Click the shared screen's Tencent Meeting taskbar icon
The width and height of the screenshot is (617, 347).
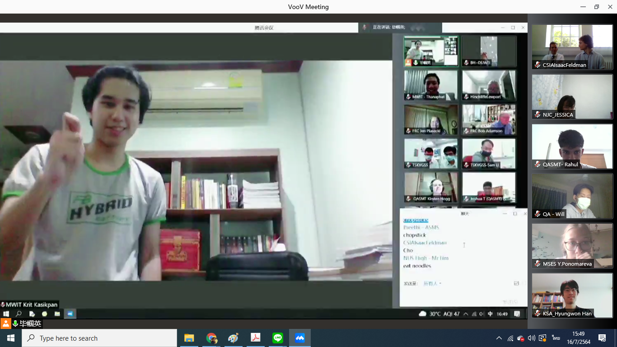pos(70,314)
